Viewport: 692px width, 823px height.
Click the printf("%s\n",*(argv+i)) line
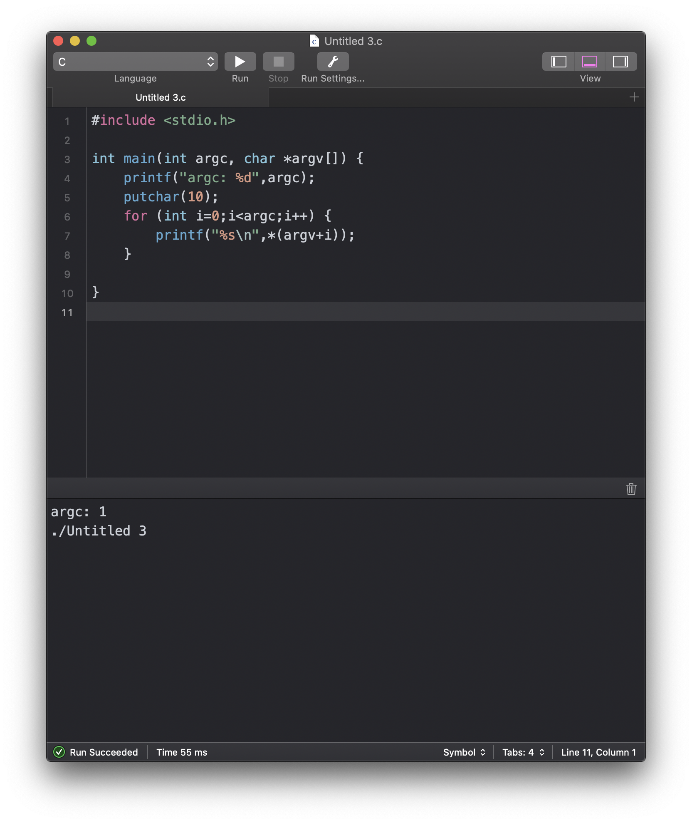click(x=255, y=235)
